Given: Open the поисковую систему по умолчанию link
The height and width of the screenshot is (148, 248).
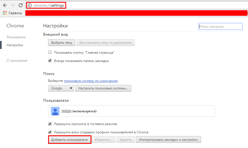Looking at the screenshot, I should [91, 81].
